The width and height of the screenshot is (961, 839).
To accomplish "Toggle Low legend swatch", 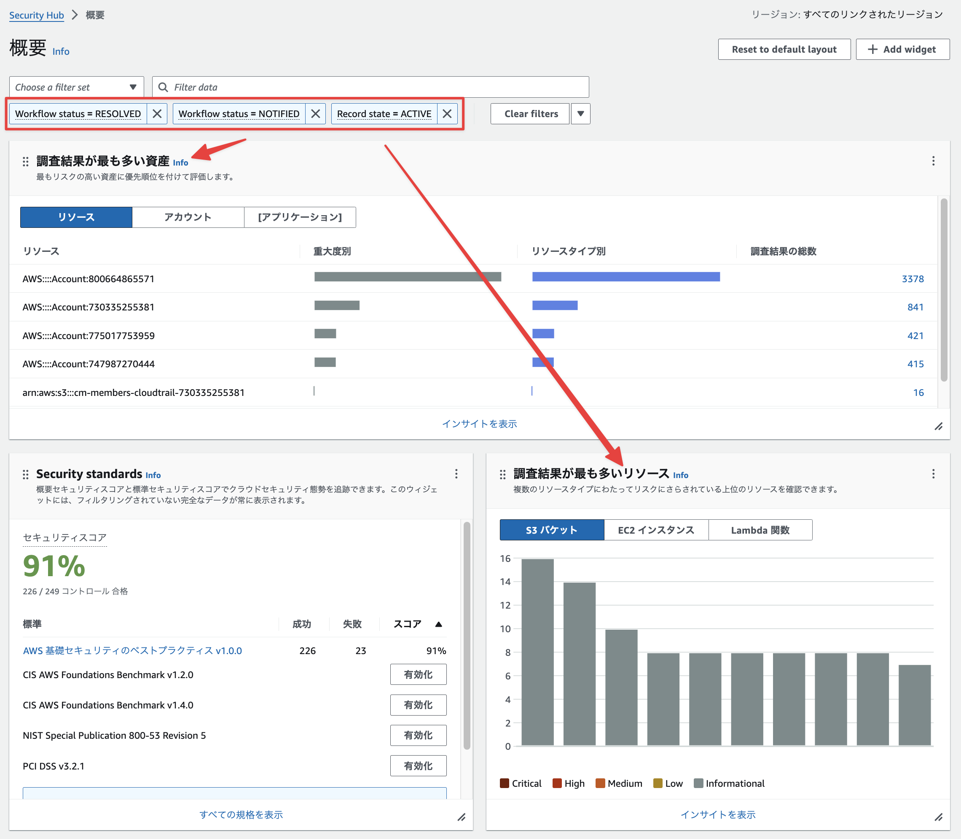I will point(658,783).
